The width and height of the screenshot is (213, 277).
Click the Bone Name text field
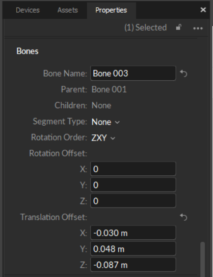coord(133,73)
